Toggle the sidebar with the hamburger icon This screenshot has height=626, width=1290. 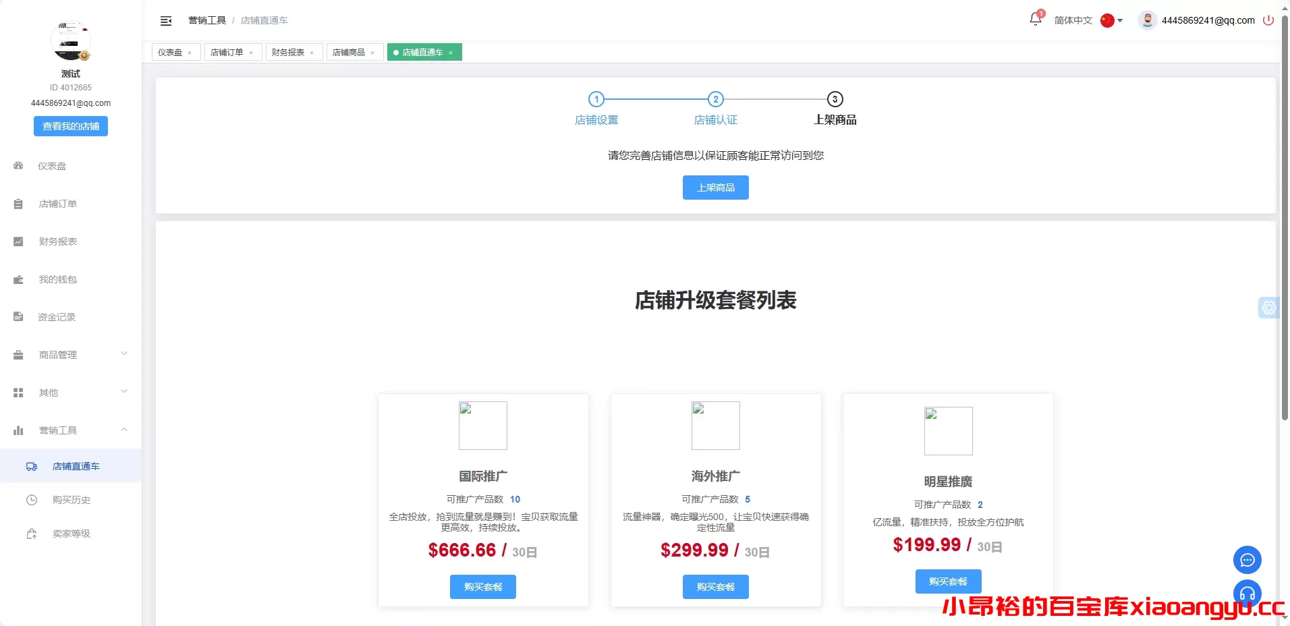click(x=165, y=21)
